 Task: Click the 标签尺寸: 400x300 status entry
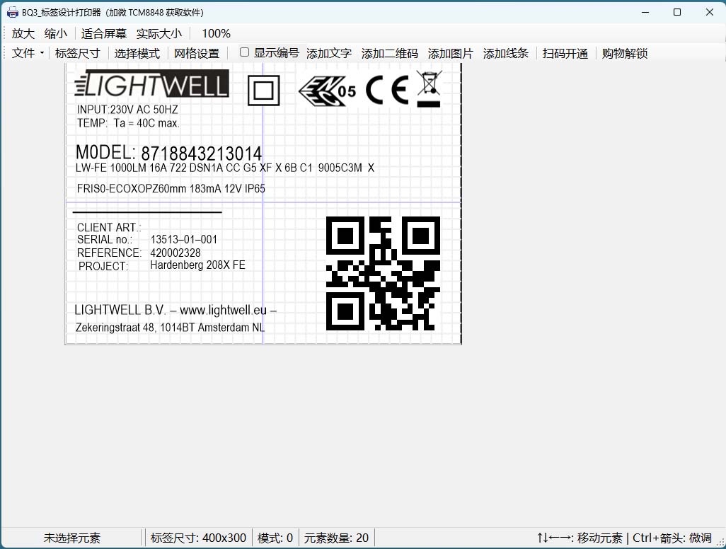198,538
